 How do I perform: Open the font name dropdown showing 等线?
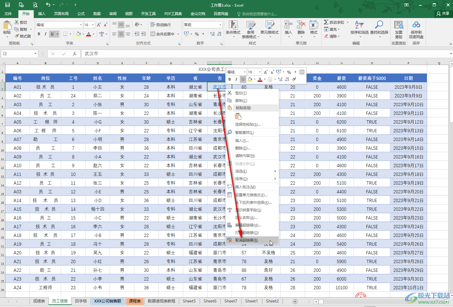(81, 25)
